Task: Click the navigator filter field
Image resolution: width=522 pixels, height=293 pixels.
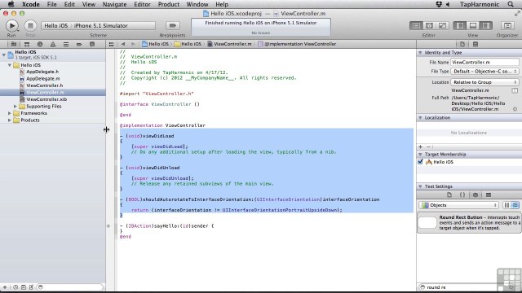Action: click(x=70, y=287)
